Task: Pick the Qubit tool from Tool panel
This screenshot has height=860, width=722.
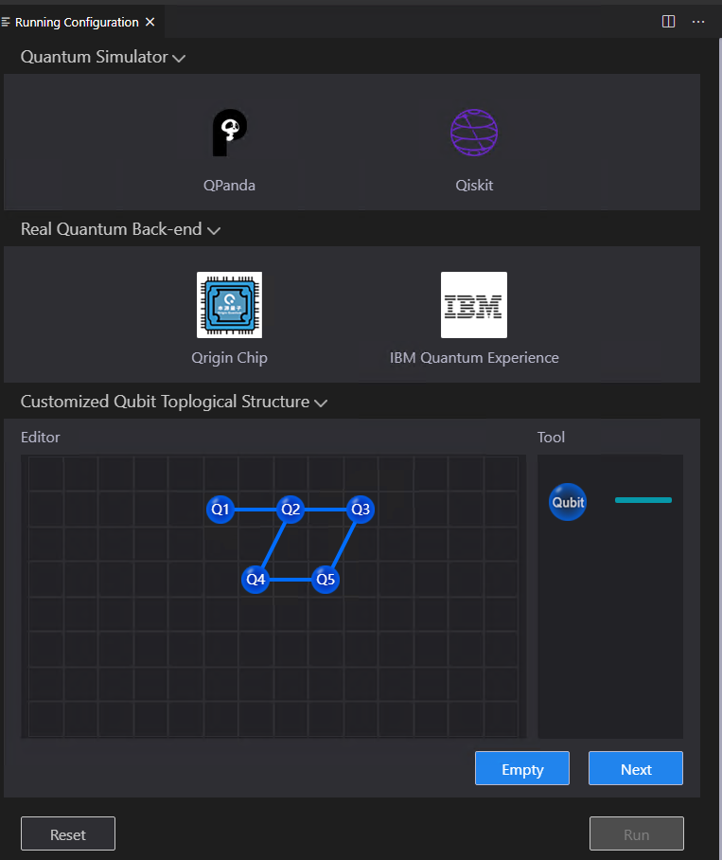Action: point(568,502)
